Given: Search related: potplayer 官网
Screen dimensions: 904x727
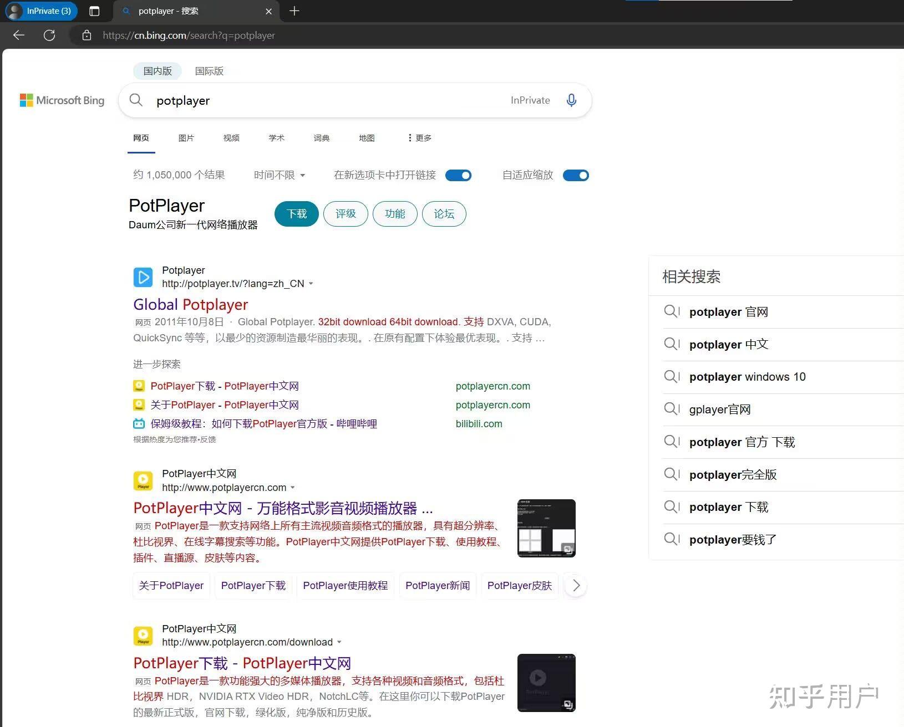Looking at the screenshot, I should pyautogui.click(x=729, y=312).
